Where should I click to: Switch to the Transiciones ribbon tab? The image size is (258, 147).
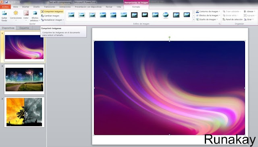49,7
